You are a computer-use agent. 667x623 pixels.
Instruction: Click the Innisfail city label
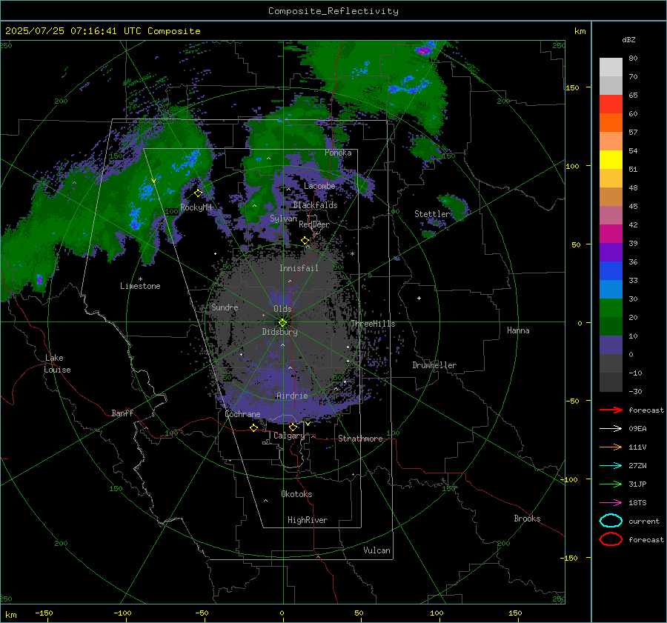(x=299, y=268)
